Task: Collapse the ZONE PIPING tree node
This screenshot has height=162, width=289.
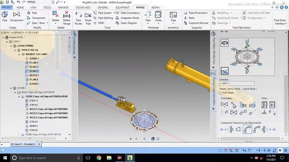Action: pyautogui.click(x=11, y=46)
